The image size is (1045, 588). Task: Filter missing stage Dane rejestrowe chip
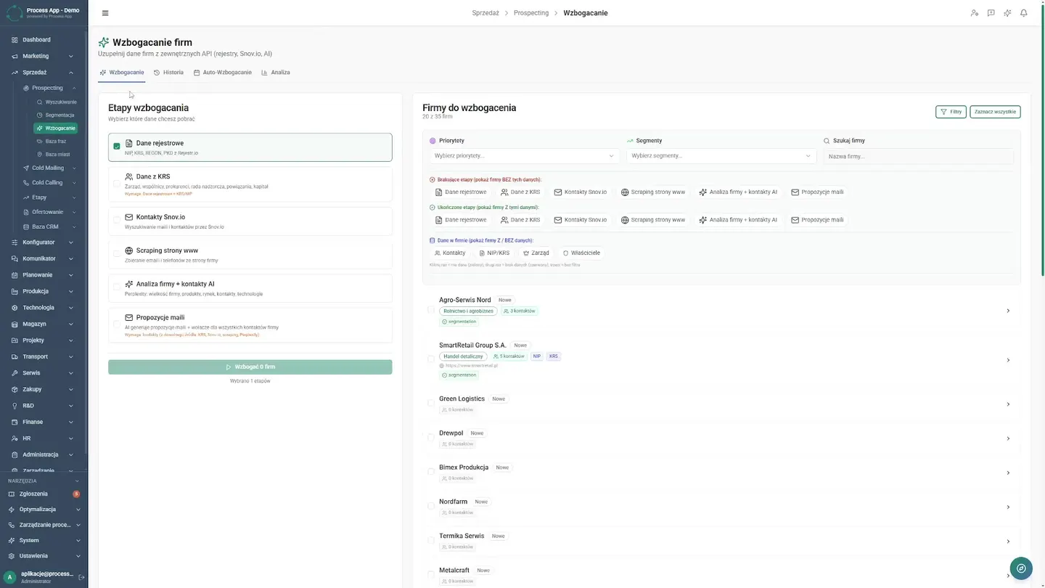(461, 192)
